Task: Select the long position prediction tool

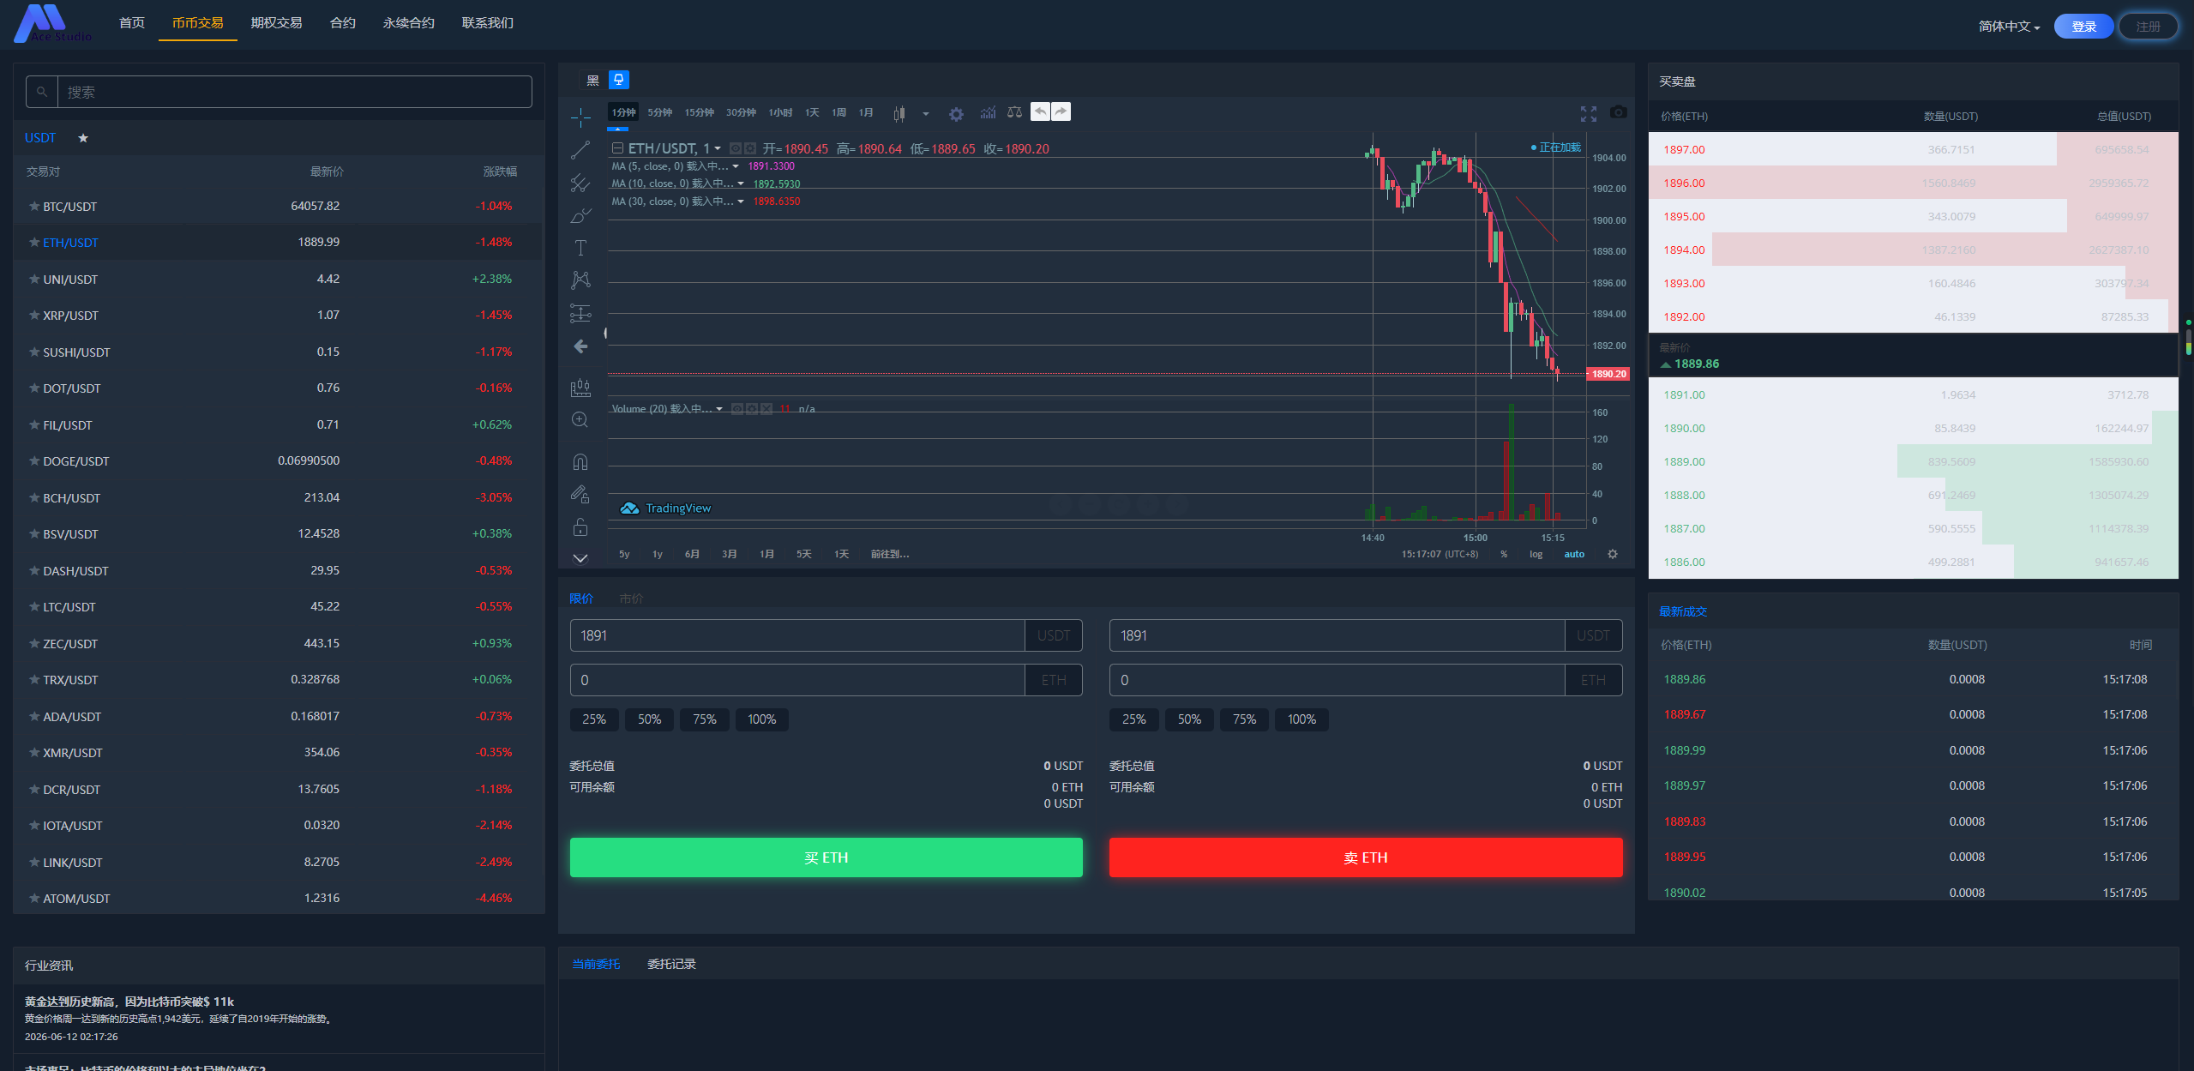Action: [580, 313]
